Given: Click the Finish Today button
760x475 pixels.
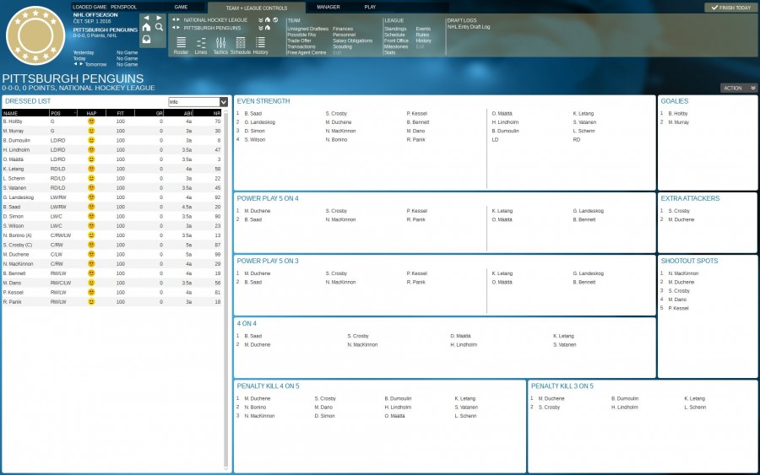Looking at the screenshot, I should [730, 8].
